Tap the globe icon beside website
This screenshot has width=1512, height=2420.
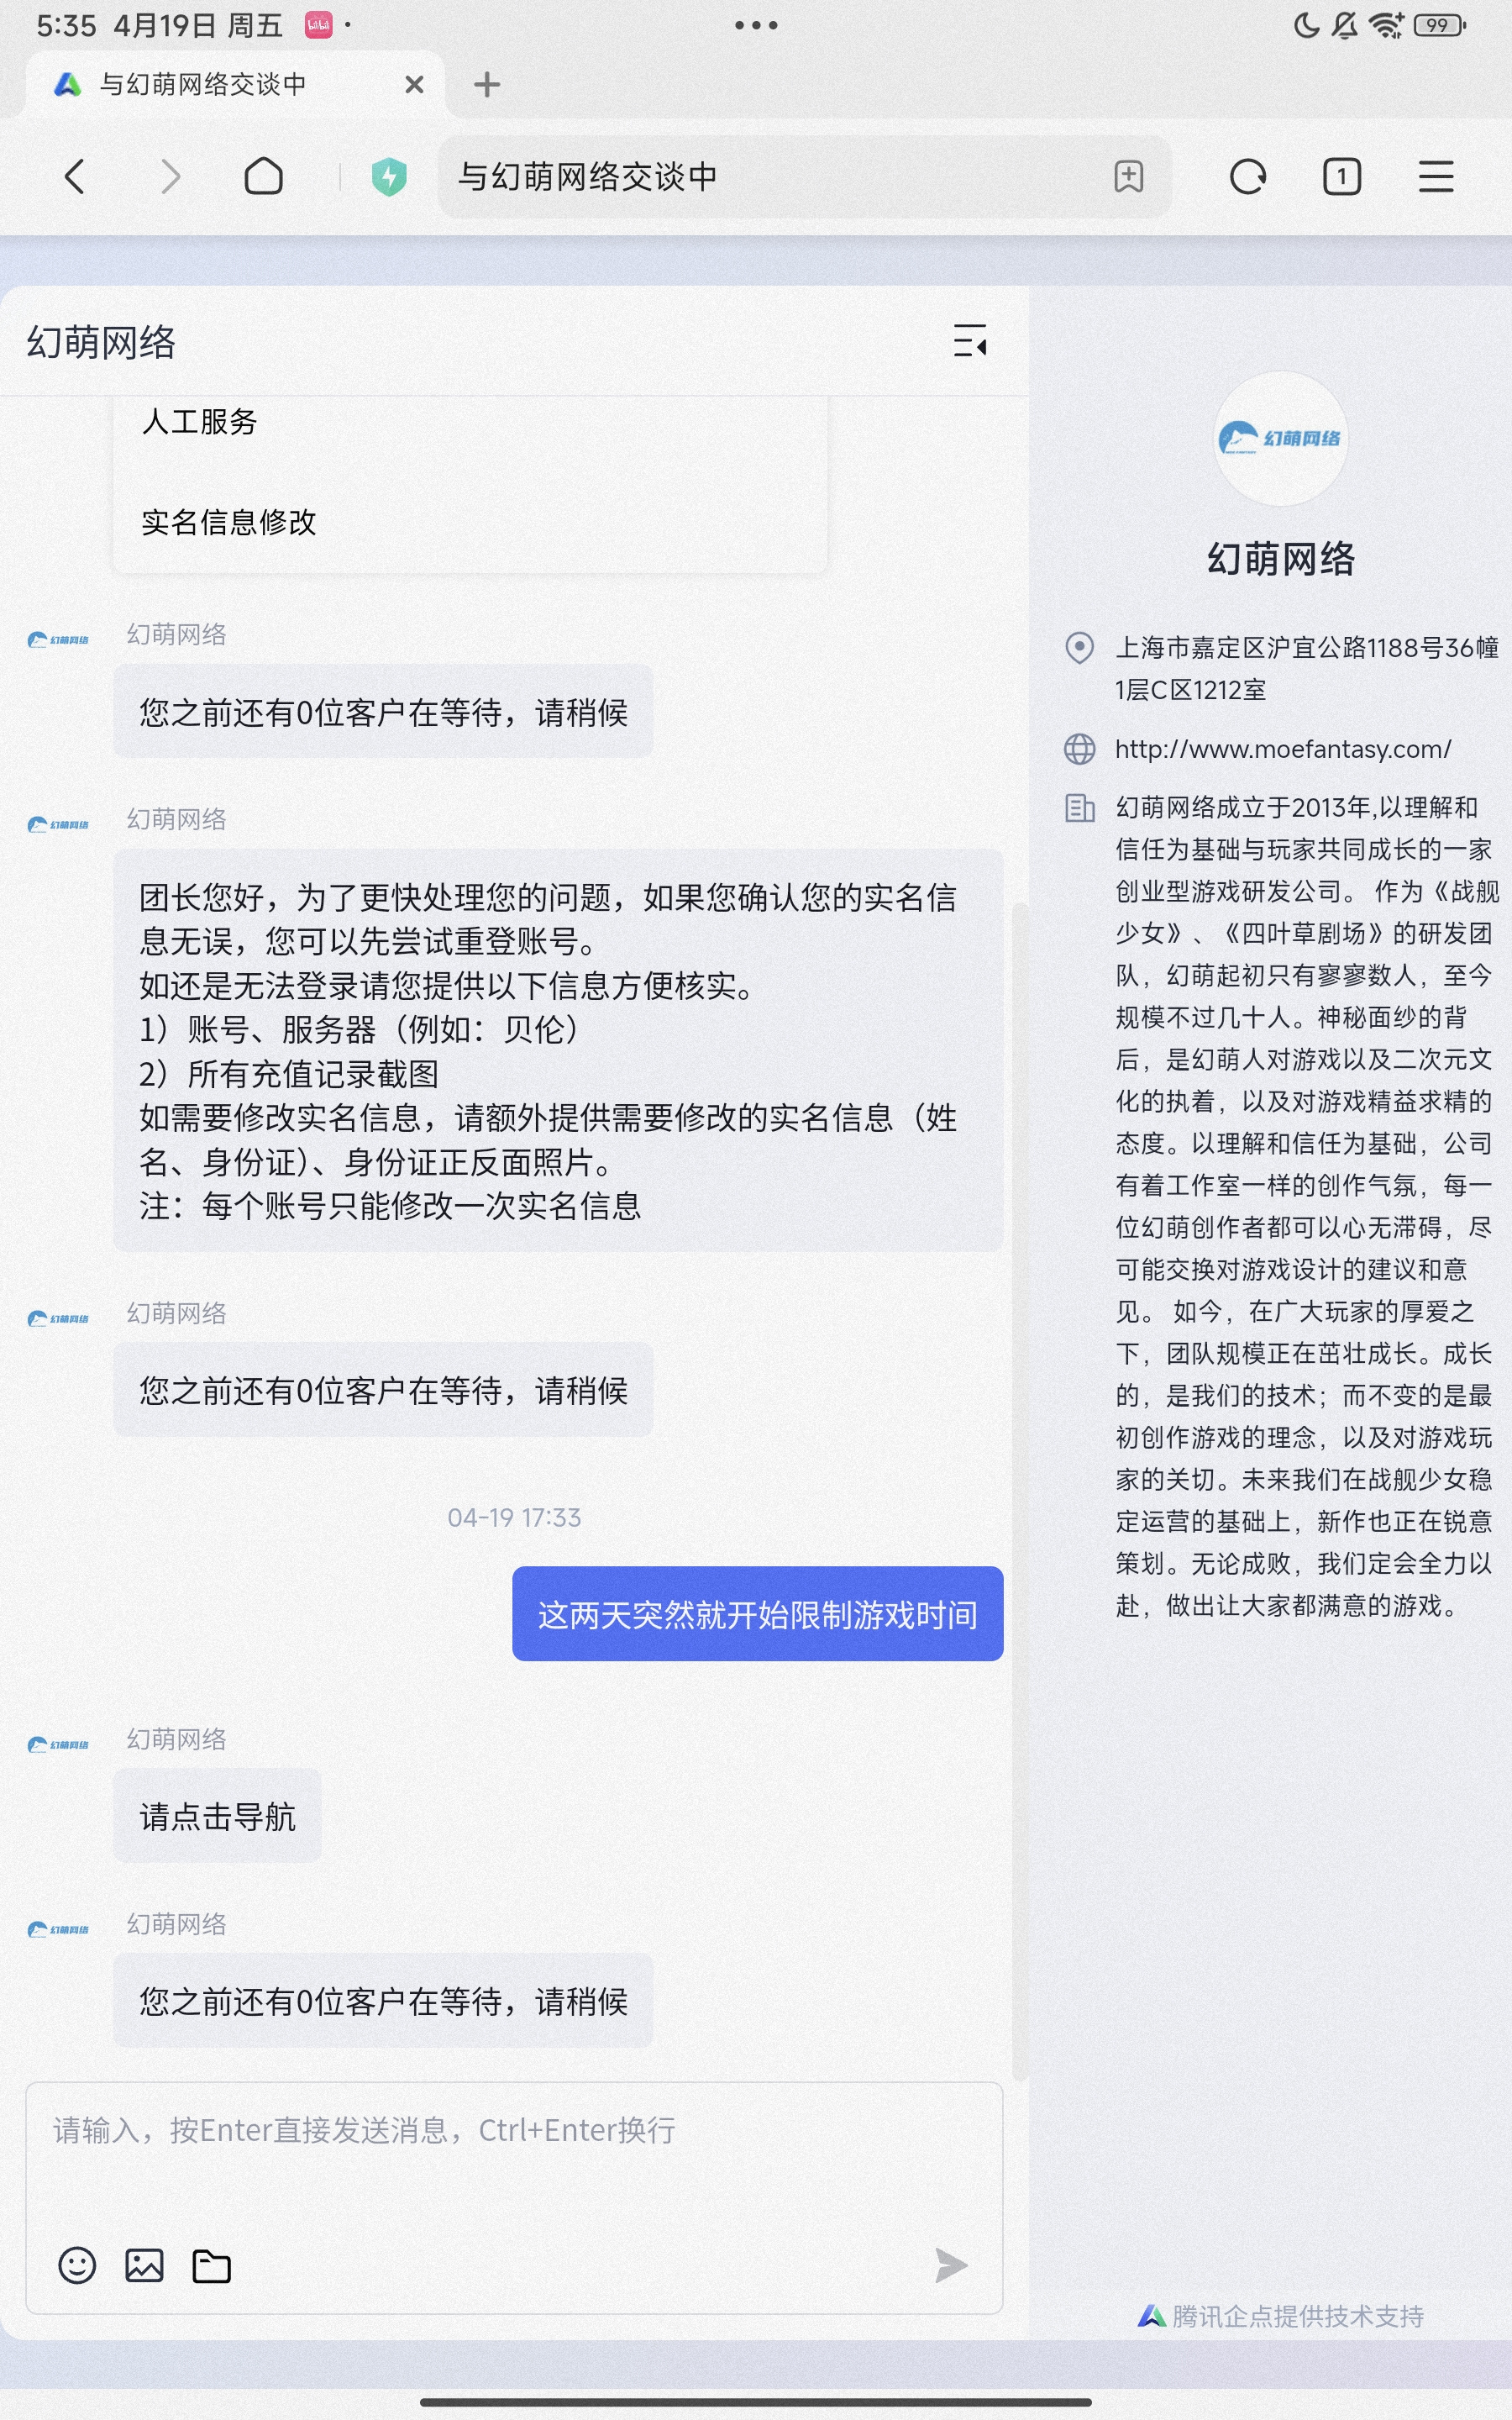coord(1079,749)
